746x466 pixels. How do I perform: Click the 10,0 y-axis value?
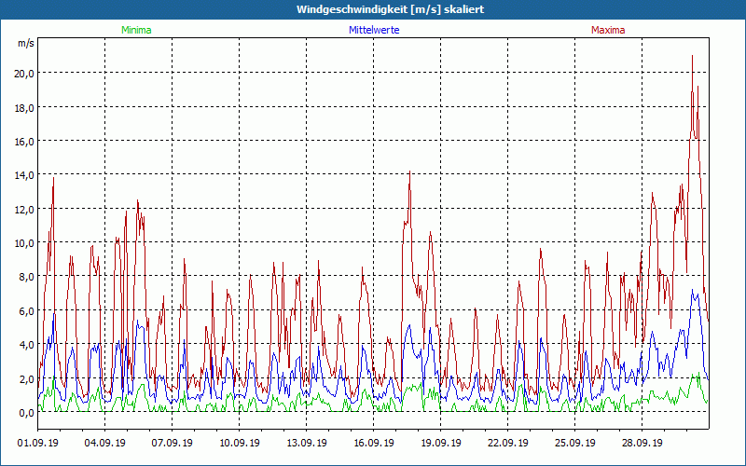pyautogui.click(x=24, y=243)
